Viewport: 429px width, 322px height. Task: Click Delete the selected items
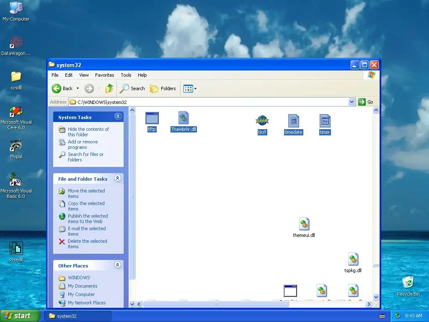(x=87, y=244)
